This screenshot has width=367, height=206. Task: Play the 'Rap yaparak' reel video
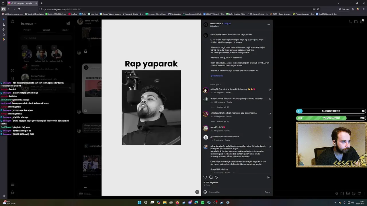(151, 108)
